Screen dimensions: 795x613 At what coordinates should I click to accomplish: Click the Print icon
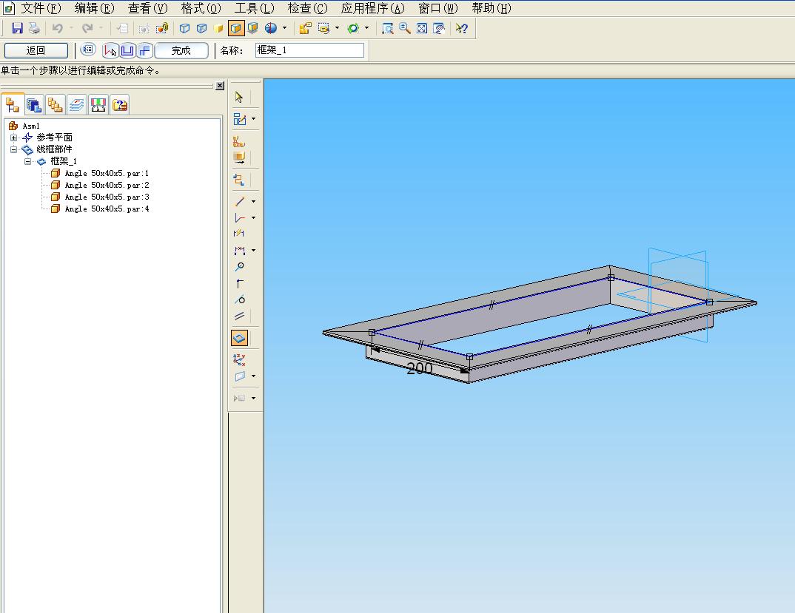pyautogui.click(x=34, y=28)
